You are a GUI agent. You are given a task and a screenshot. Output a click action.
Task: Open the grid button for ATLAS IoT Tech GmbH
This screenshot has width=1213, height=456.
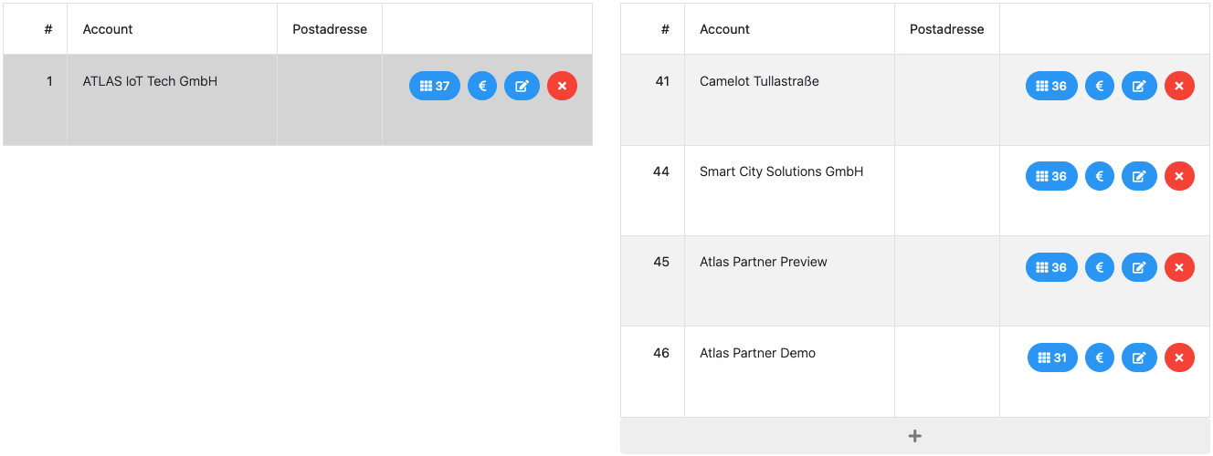435,86
